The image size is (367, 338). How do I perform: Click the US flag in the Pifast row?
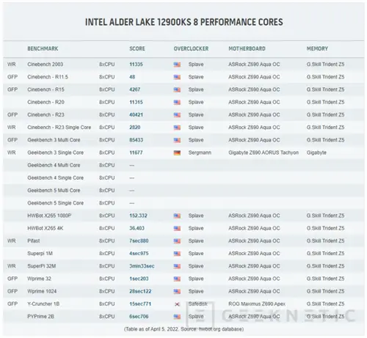point(177,241)
